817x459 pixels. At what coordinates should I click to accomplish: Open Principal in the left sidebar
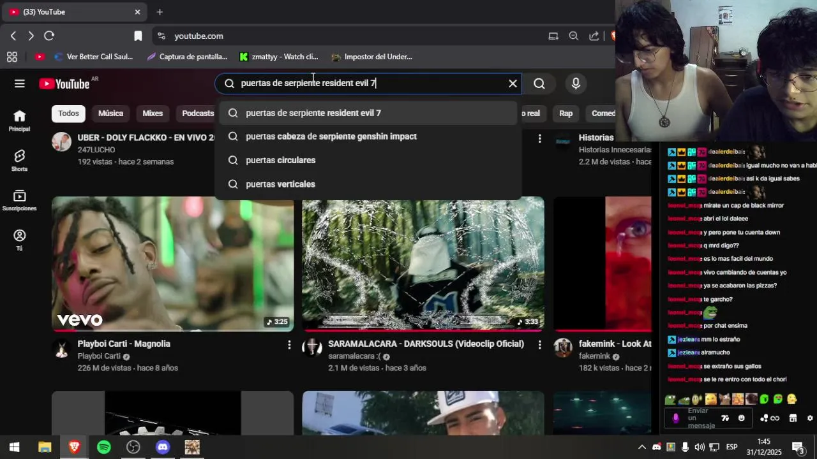point(19,120)
